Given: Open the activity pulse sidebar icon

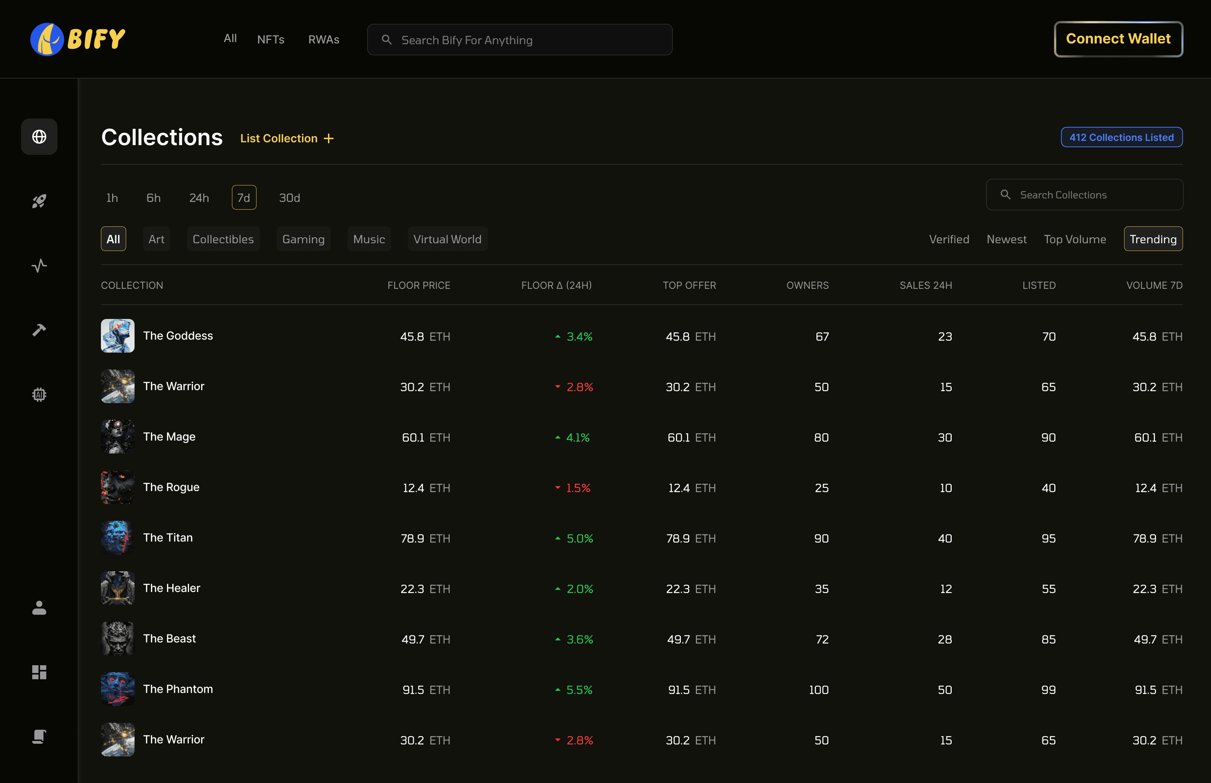Looking at the screenshot, I should [x=39, y=265].
